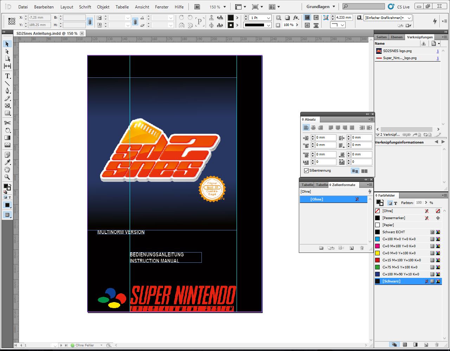The width and height of the screenshot is (450, 351).
Task: Open the stroke style dropdown
Action: (269, 25)
